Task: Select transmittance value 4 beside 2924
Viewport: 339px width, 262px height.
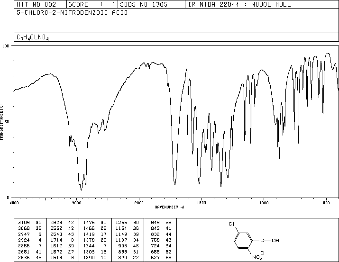Action: click(40, 240)
